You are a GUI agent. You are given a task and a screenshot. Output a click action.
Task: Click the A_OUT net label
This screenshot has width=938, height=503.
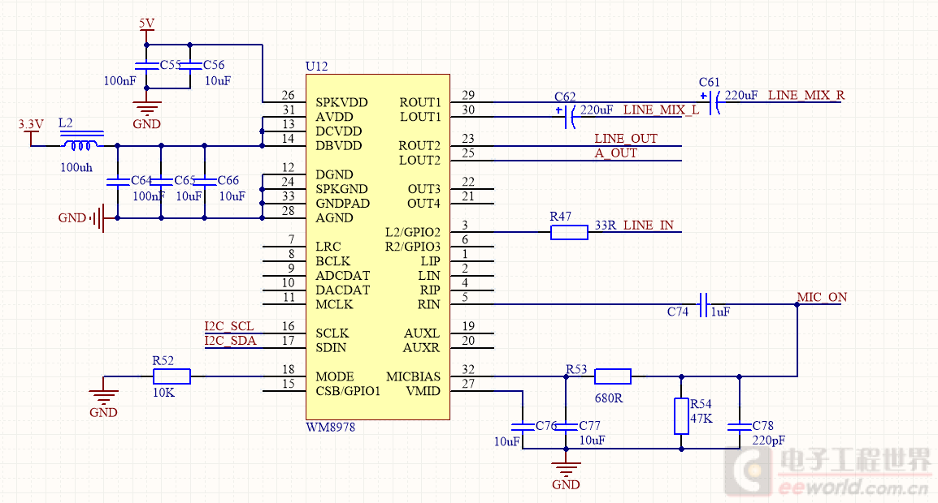pyautogui.click(x=615, y=153)
